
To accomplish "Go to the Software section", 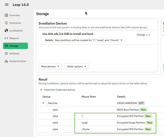I will pos(14,53).
